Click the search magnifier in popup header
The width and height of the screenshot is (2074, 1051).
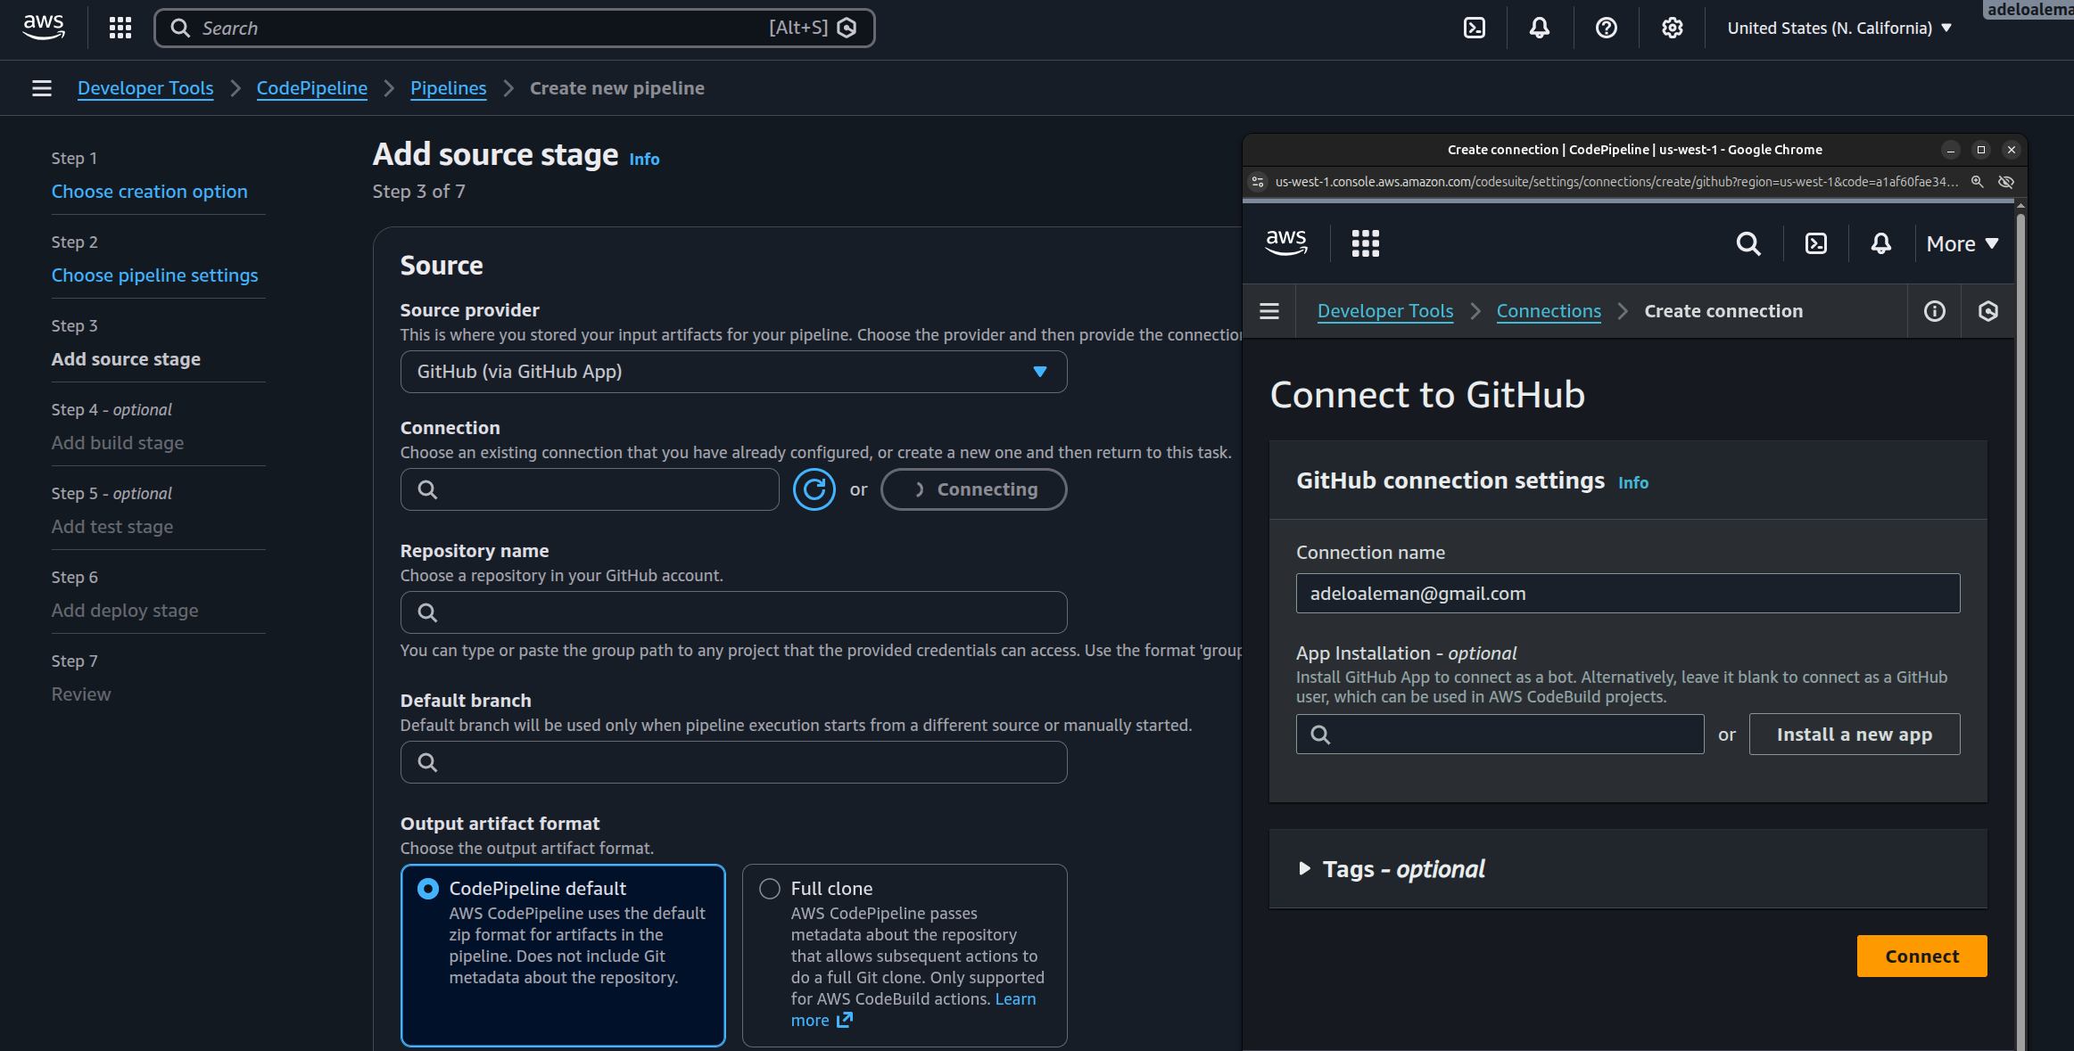pos(1748,243)
